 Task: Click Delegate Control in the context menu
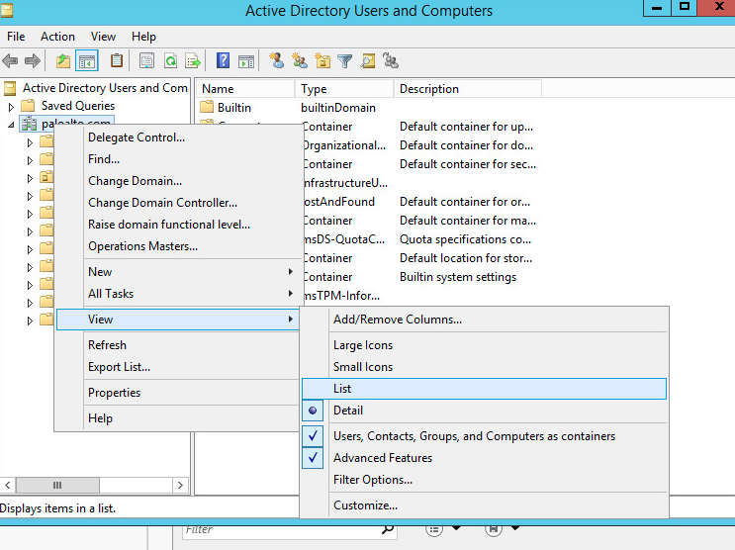pyautogui.click(x=137, y=137)
